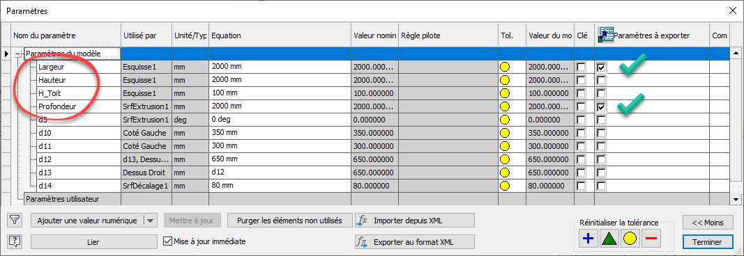Edit the H_Toit equation 100 mm

[280, 93]
